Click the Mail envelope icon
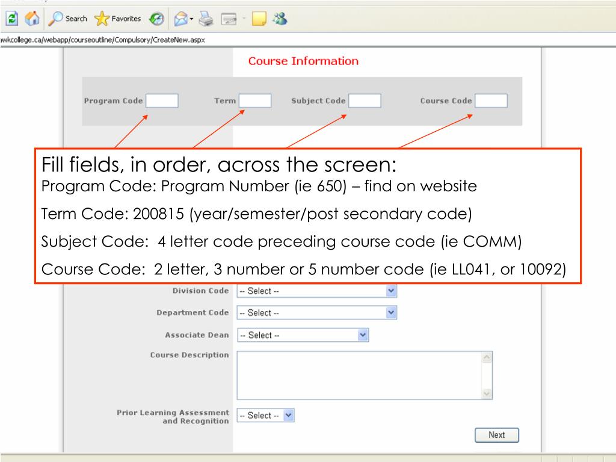Image resolution: width=616 pixels, height=462 pixels. [180, 18]
